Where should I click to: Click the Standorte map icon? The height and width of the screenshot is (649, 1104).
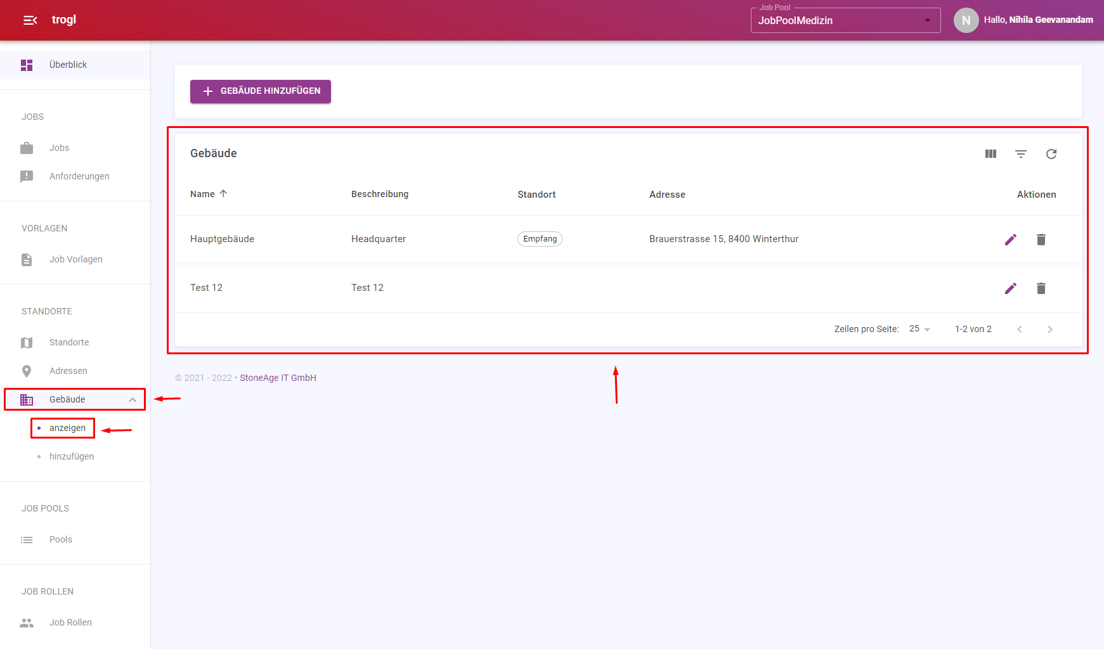click(x=27, y=342)
